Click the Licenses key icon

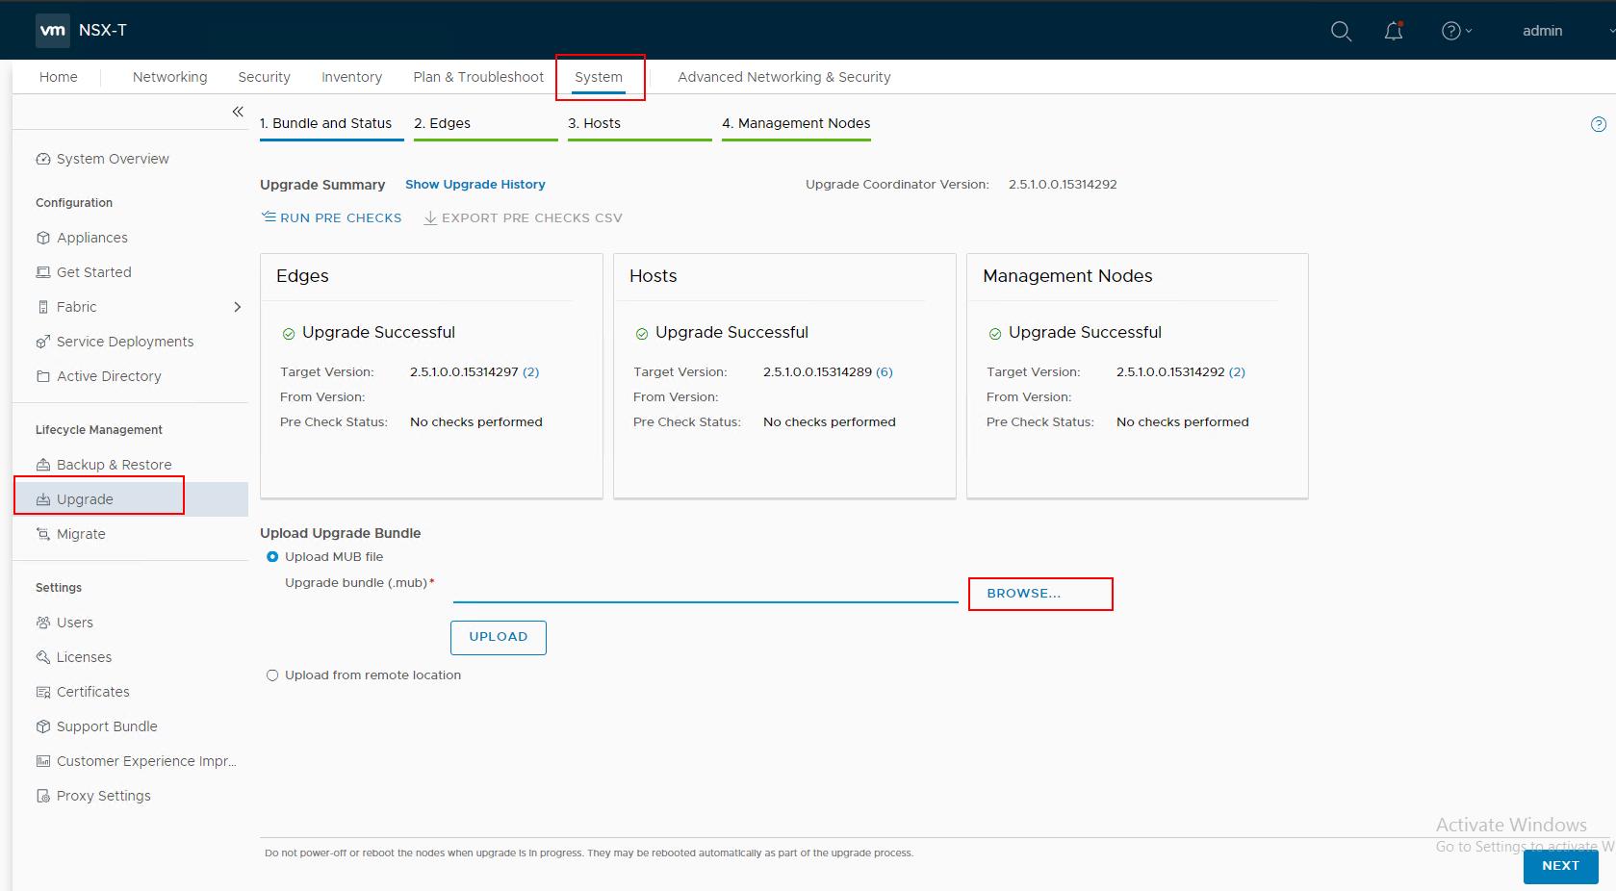point(42,657)
